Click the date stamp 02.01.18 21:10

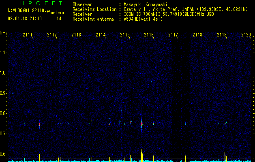point(25,19)
